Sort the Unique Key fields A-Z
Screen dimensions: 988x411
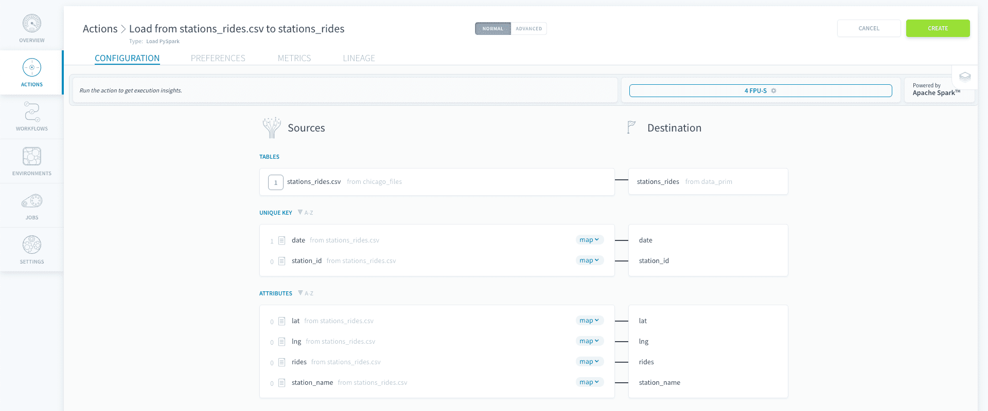tap(305, 213)
